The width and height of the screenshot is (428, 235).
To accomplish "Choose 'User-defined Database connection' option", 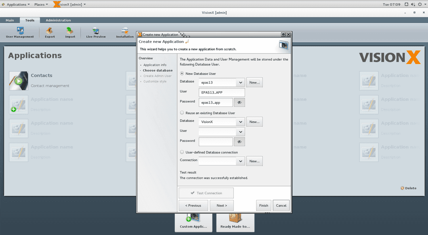I will click(182, 152).
